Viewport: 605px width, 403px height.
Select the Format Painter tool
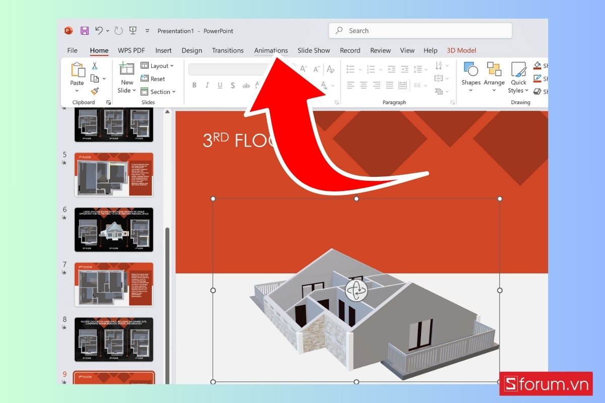(x=96, y=91)
